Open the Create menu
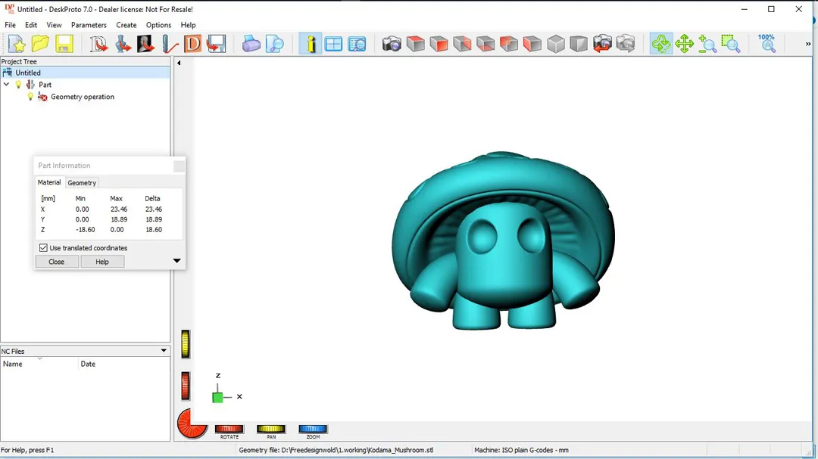 tap(126, 25)
